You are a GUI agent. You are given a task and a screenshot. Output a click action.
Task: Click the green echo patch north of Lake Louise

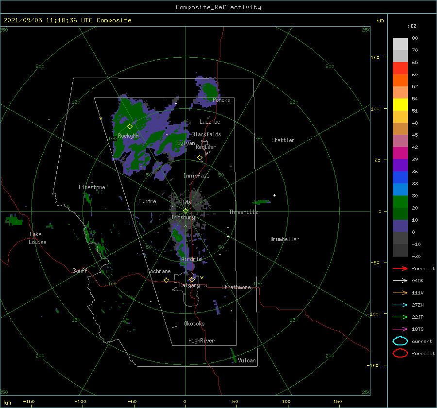[x=14, y=220]
